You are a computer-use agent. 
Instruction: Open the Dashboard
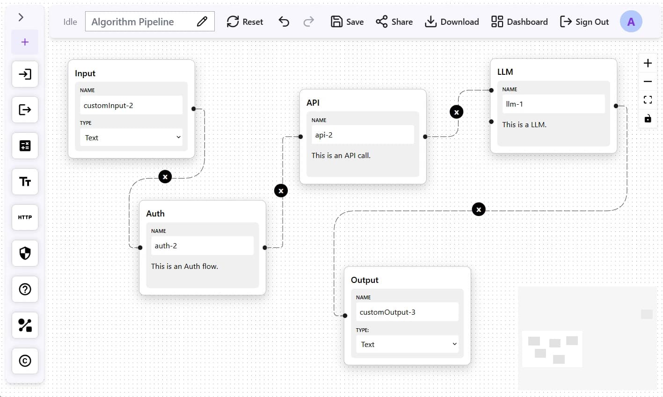click(519, 22)
